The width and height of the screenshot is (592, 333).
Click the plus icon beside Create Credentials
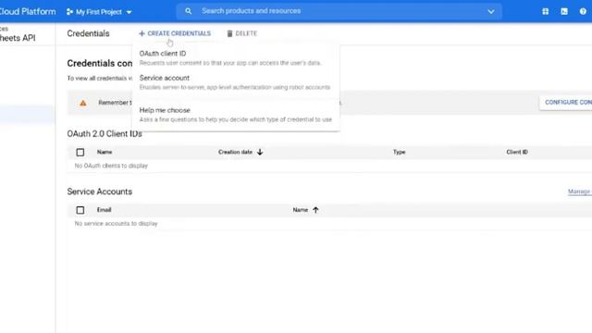[x=142, y=33]
